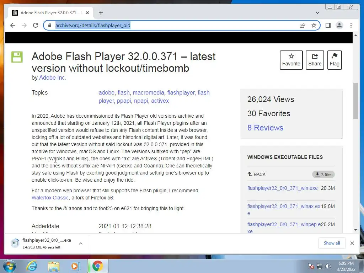Open volume speaker tray icon
The width and height of the screenshot is (364, 273).
pyautogui.click(x=328, y=266)
